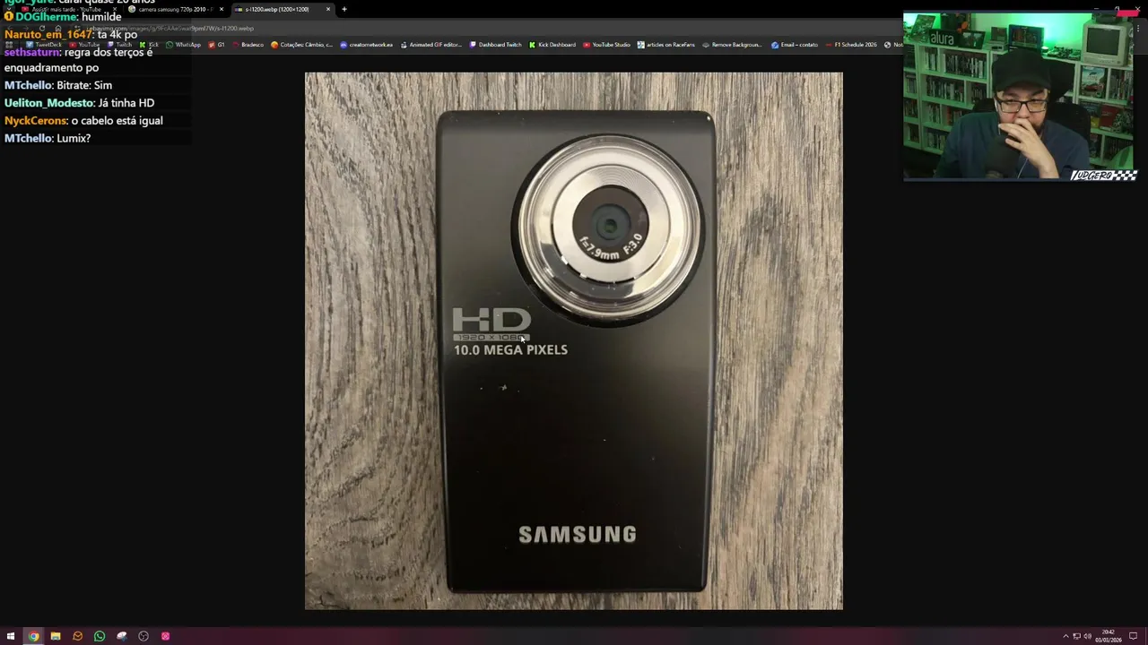Open the Bradesco bookmark

[x=248, y=45]
